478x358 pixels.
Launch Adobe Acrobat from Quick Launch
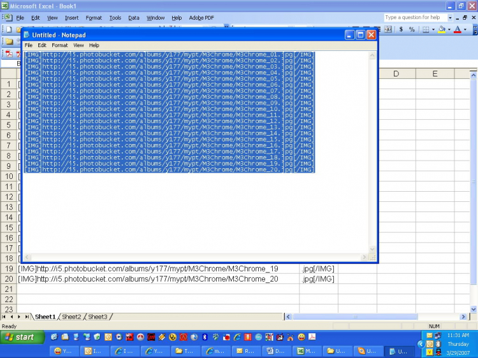[x=312, y=337]
